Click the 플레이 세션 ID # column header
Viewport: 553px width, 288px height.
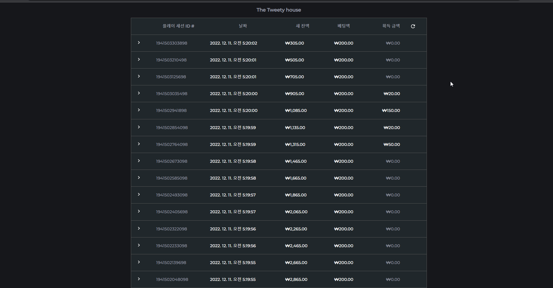178,26
